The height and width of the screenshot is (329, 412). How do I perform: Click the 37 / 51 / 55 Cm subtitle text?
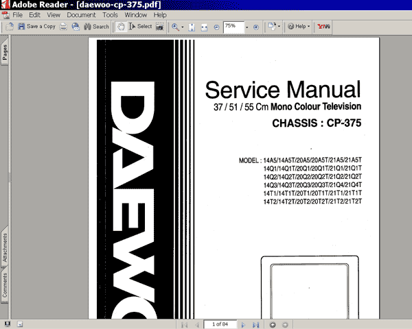[287, 107]
